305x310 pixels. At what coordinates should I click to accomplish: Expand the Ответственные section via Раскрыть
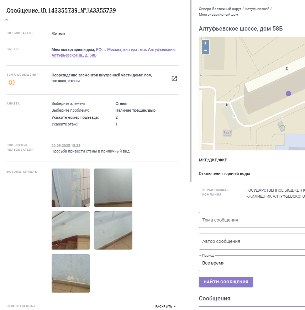click(x=165, y=306)
